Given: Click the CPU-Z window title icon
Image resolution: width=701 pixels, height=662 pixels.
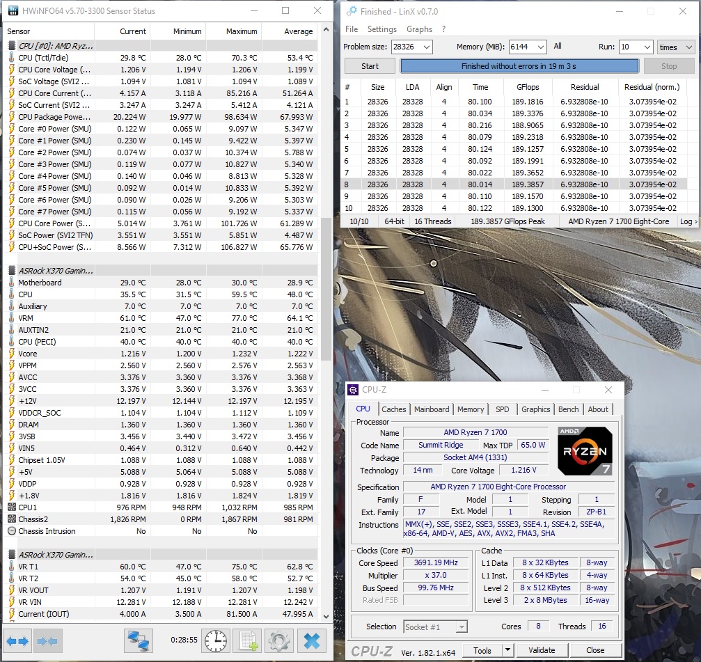Looking at the screenshot, I should tap(353, 390).
